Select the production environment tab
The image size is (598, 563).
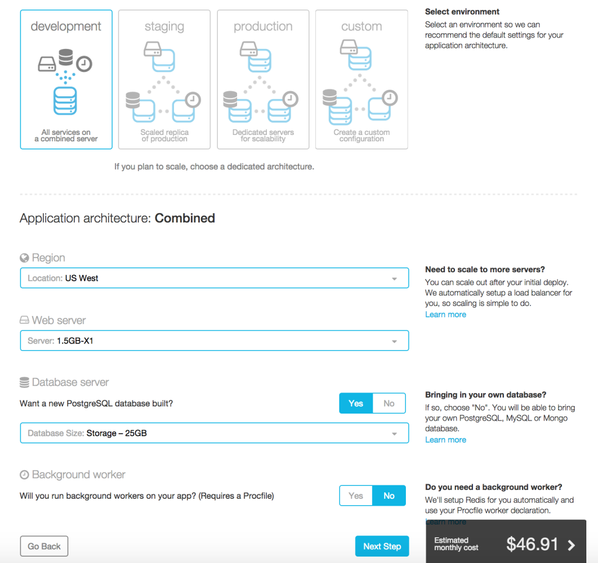click(263, 79)
